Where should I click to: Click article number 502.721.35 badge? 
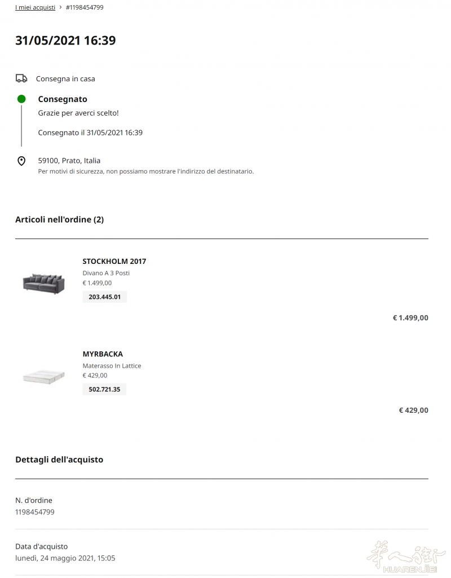(x=104, y=389)
